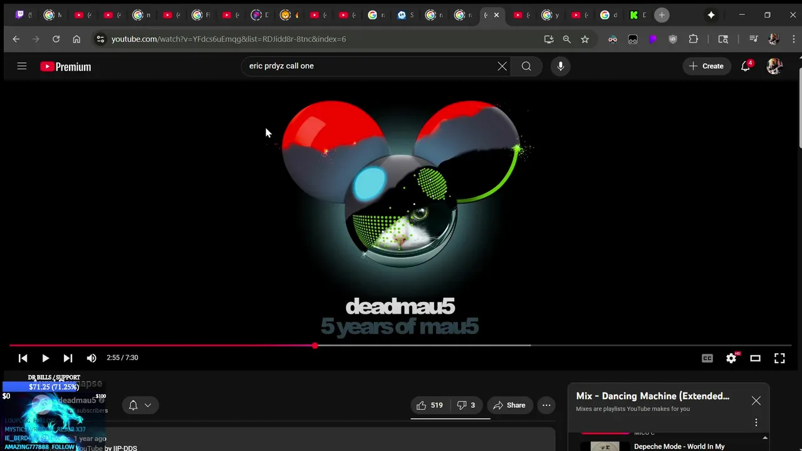Open Chrome three-dot menu
This screenshot has width=802, height=451.
coord(794,39)
